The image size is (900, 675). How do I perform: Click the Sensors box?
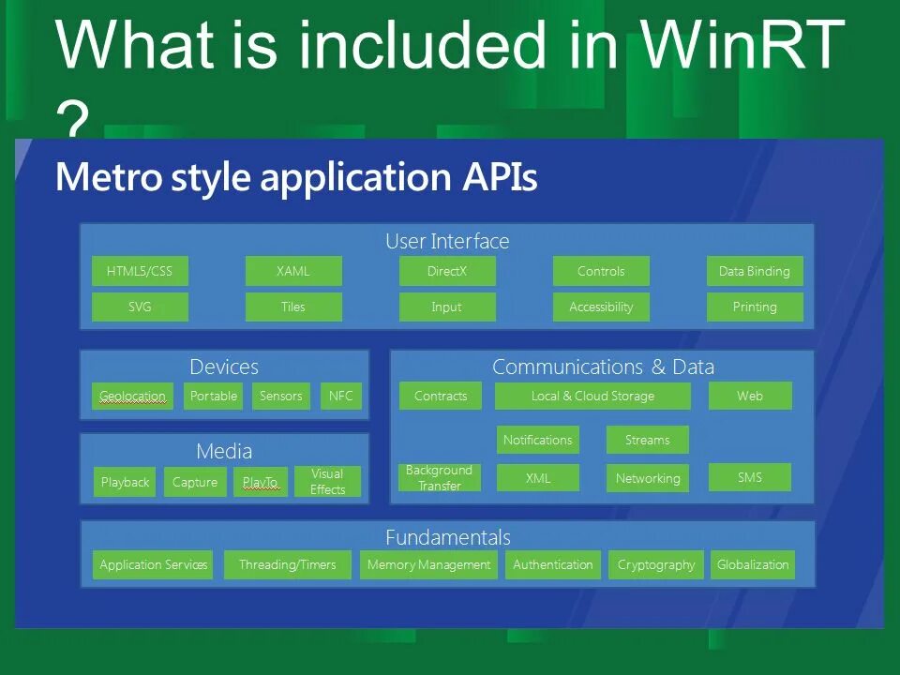[280, 396]
